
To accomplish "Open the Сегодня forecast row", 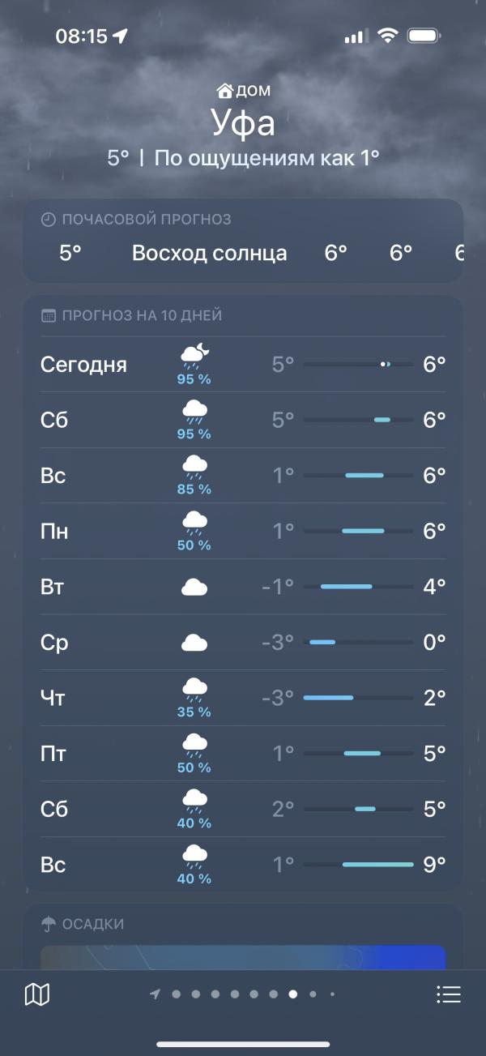I will point(243,365).
